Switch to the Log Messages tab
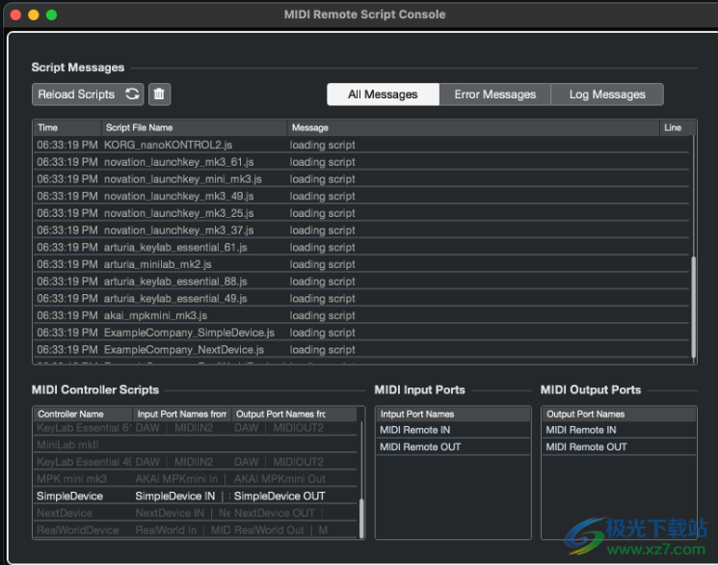This screenshot has height=565, width=718. (607, 94)
